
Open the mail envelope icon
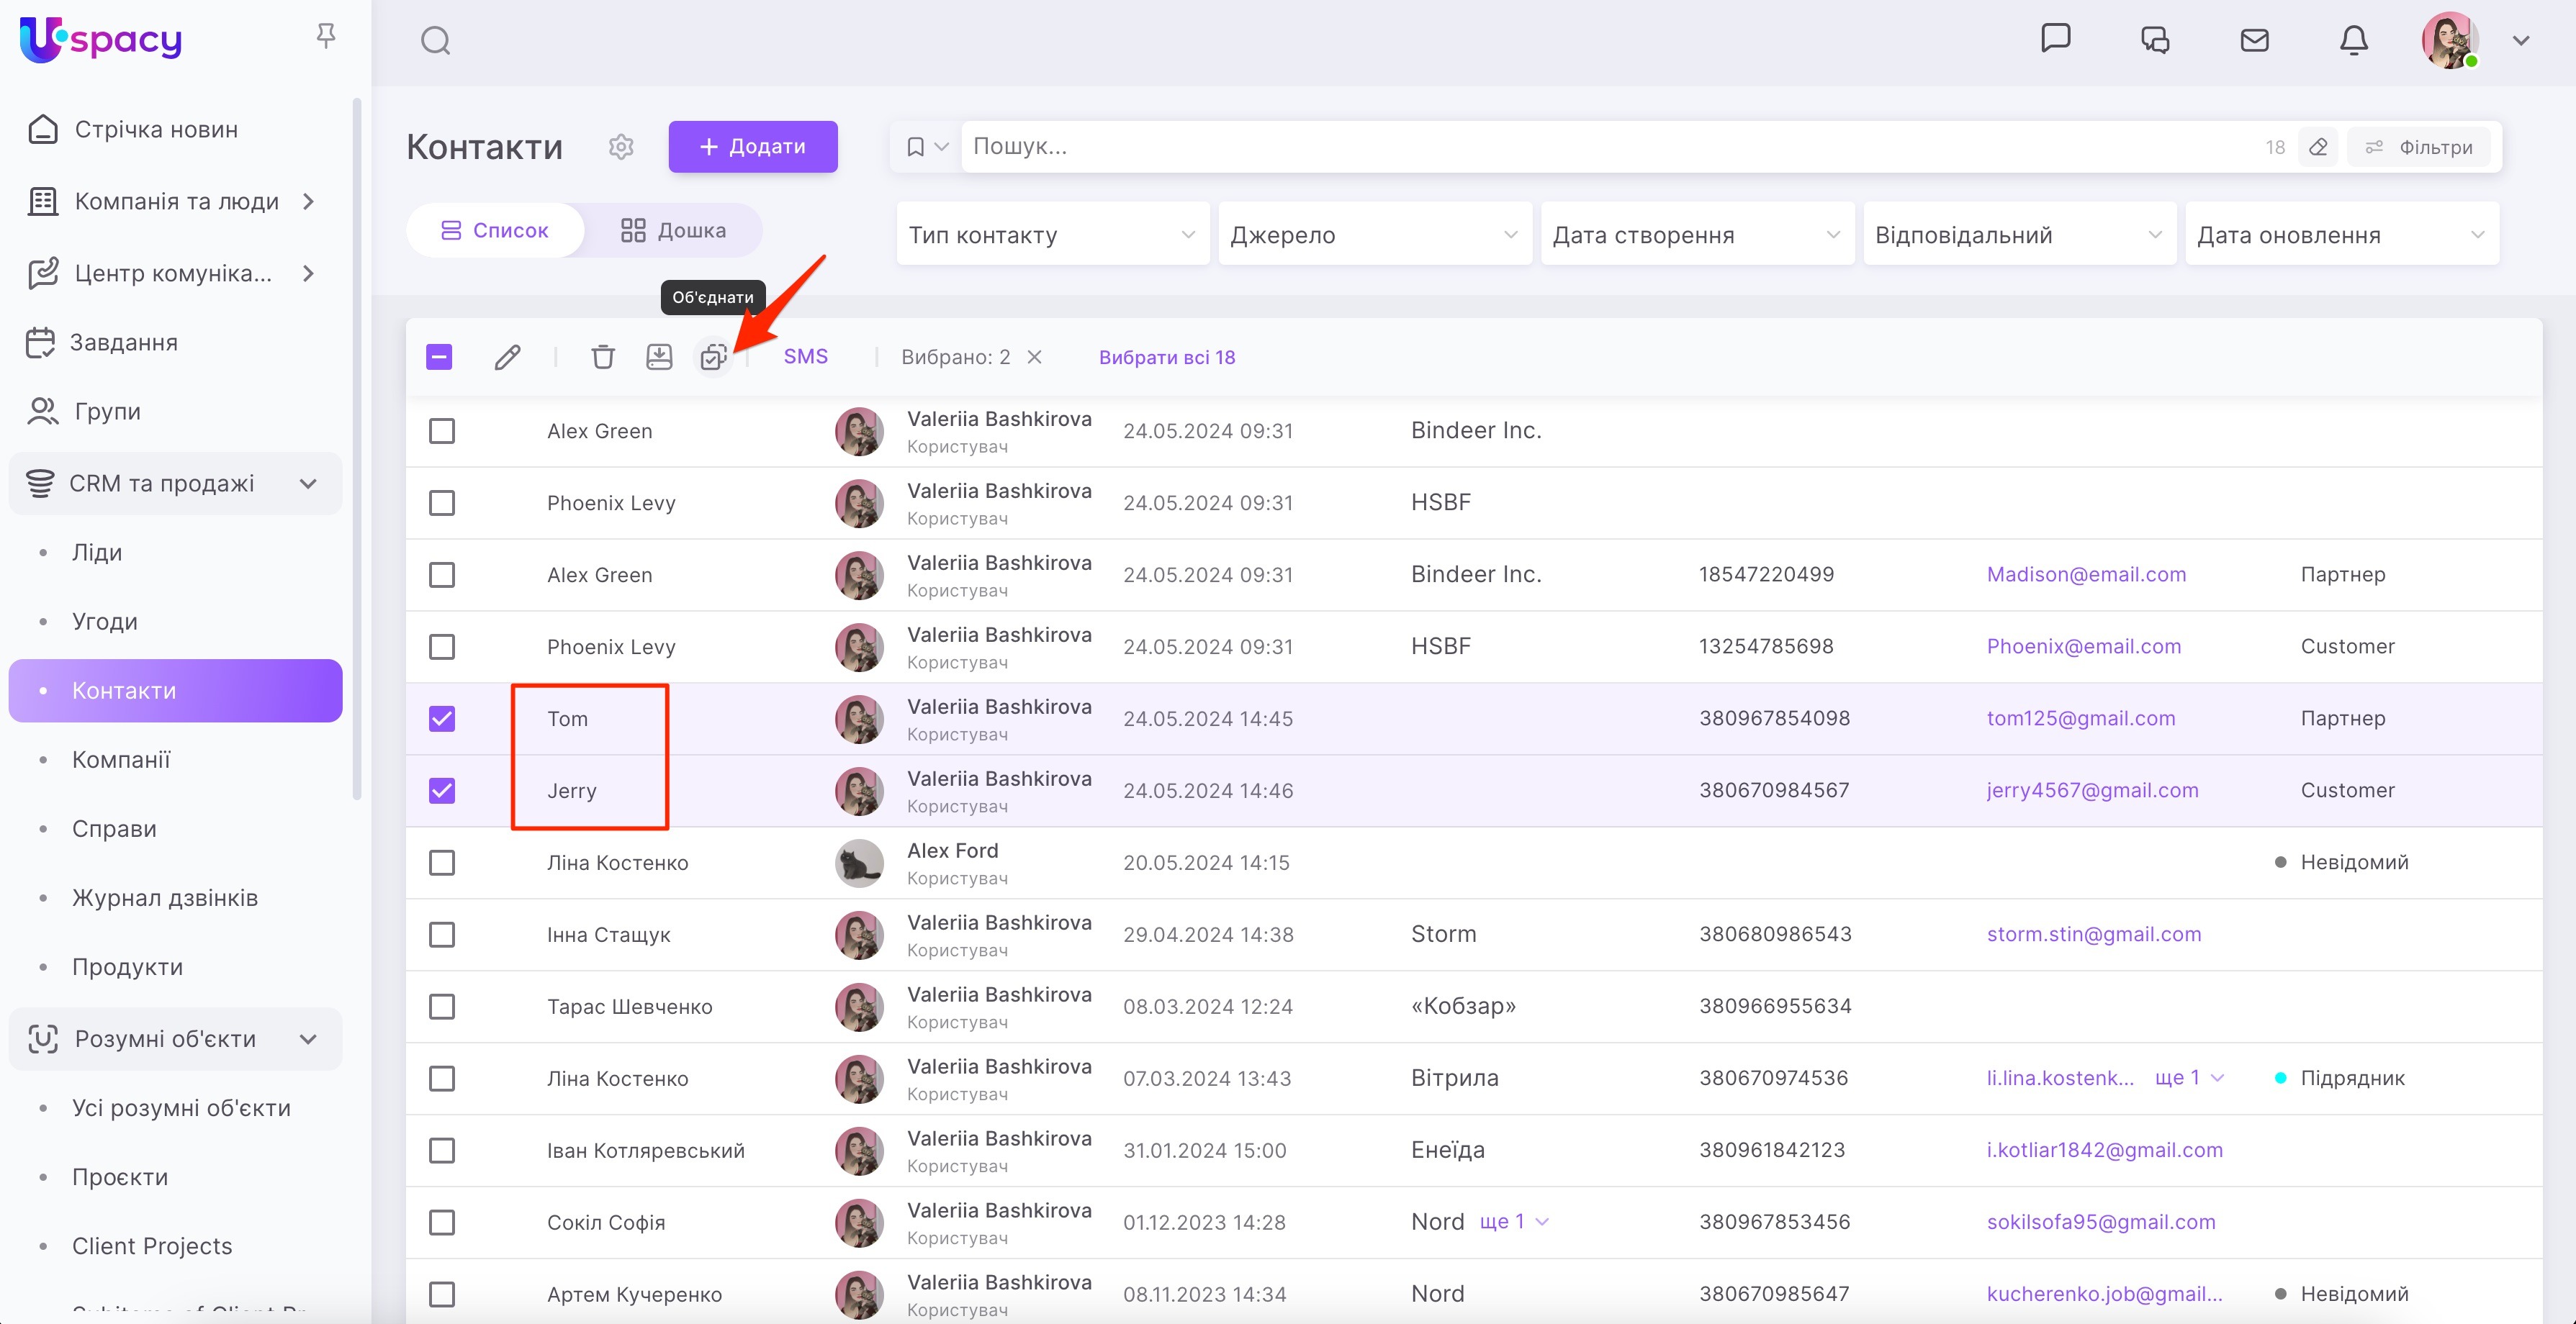[x=2254, y=40]
